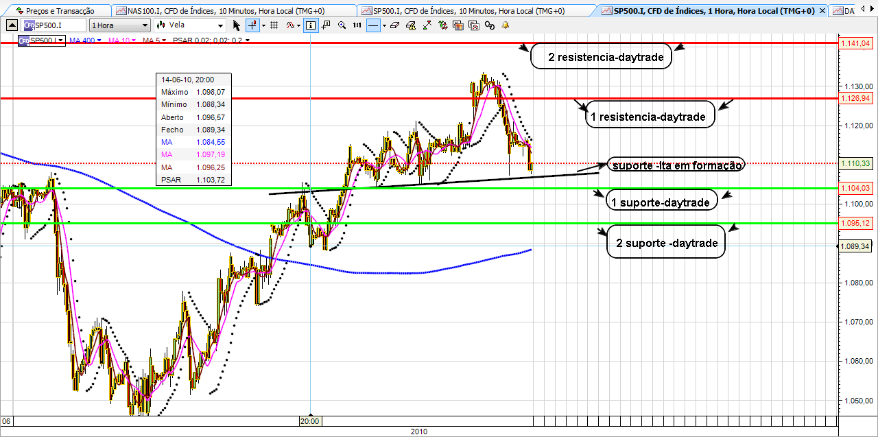Click the Máximo 1.098,07 value in info box
This screenshot has width=878, height=437.
(x=210, y=91)
